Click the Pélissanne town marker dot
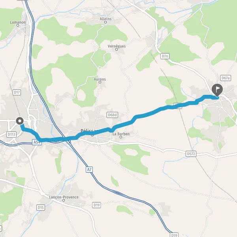This screenshot has height=237, width=237. click(x=92, y=135)
